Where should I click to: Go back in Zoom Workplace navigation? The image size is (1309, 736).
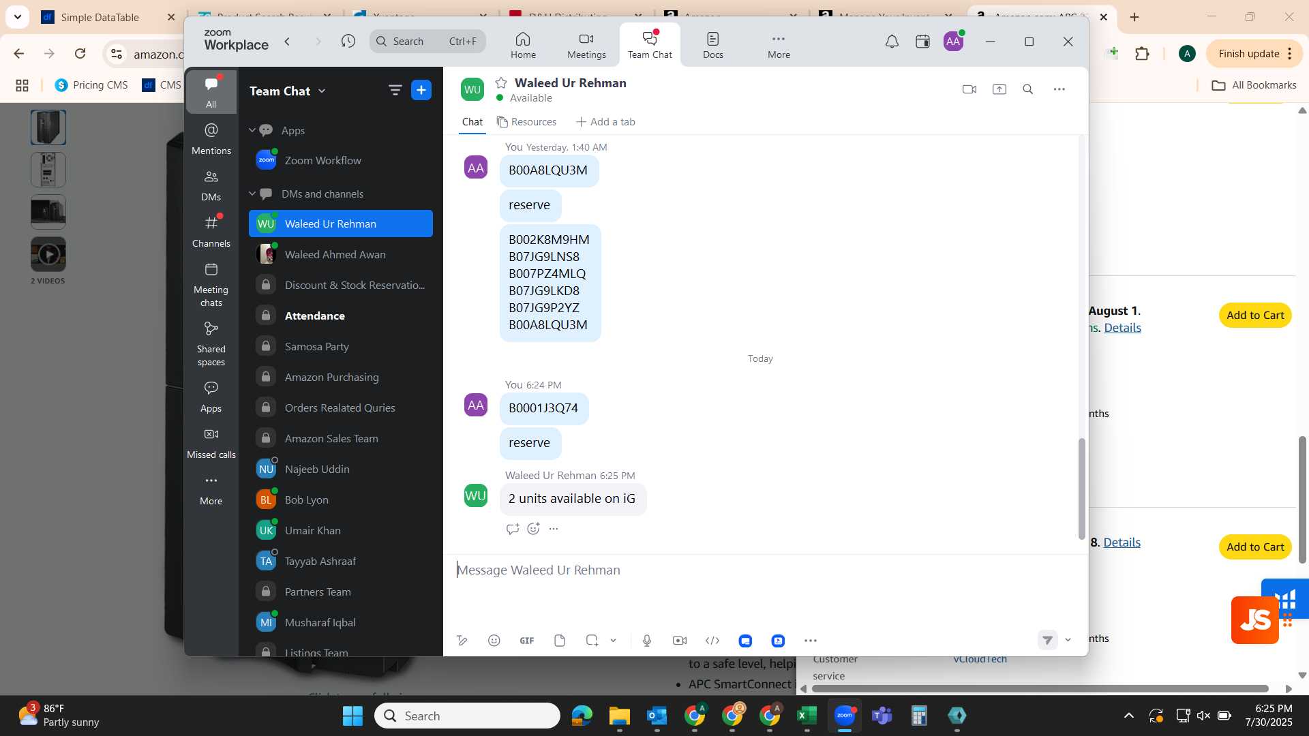[288, 42]
